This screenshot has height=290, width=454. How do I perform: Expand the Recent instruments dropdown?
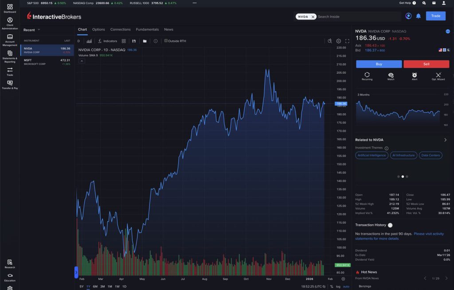tap(39, 30)
